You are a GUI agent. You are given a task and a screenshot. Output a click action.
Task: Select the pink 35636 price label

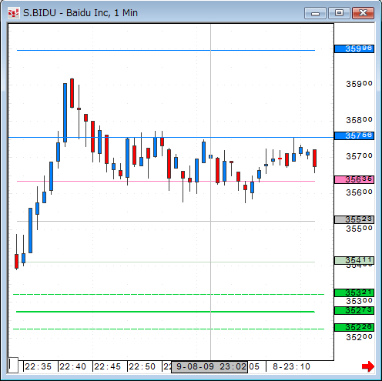click(354, 179)
